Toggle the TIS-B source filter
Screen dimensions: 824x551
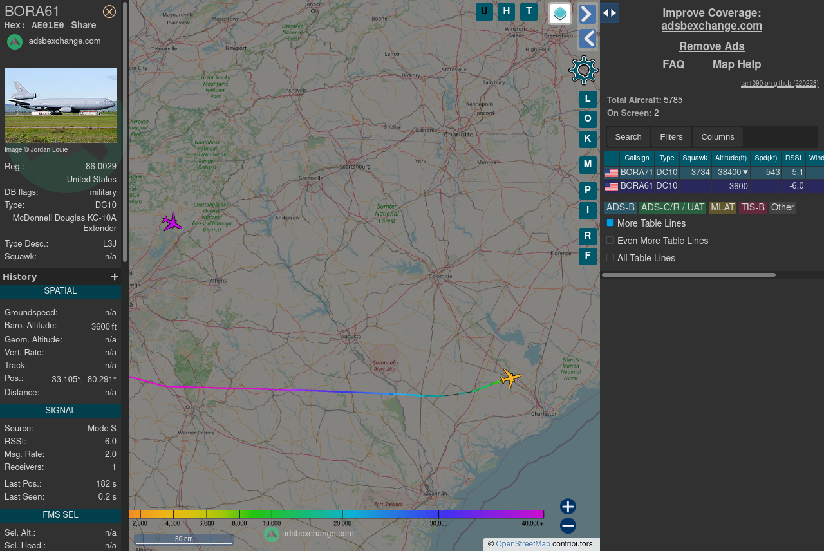coord(753,207)
